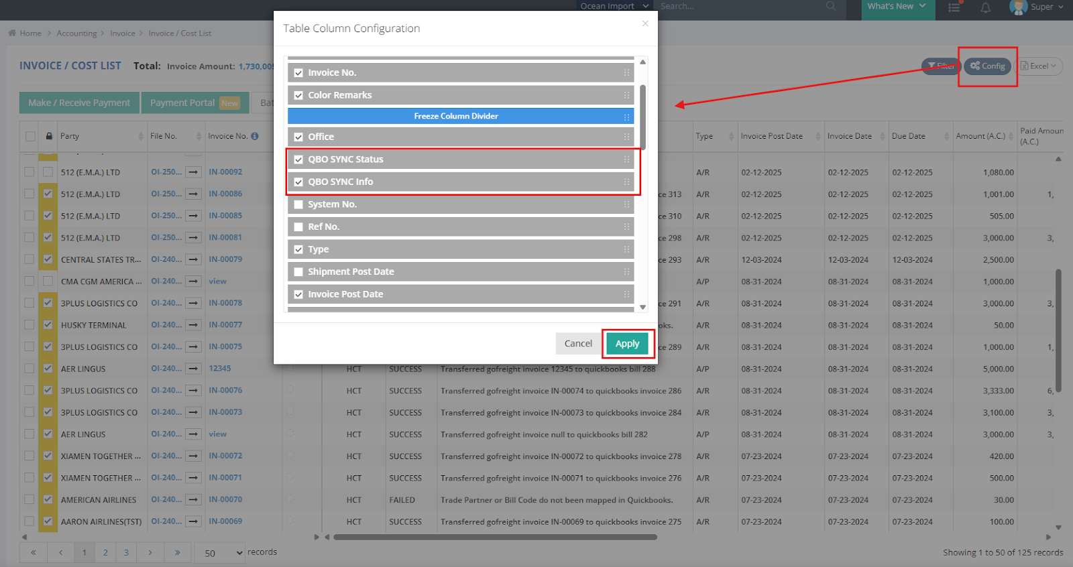Viewport: 1073px width, 567px height.
Task: Click the notification bell icon
Action: [985, 7]
